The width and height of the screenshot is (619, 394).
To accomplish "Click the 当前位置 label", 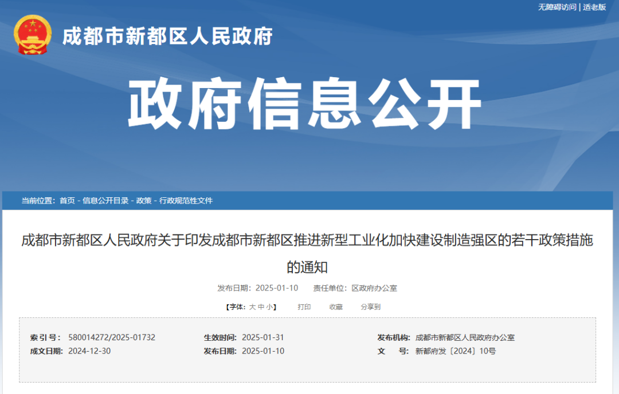I will tap(38, 201).
